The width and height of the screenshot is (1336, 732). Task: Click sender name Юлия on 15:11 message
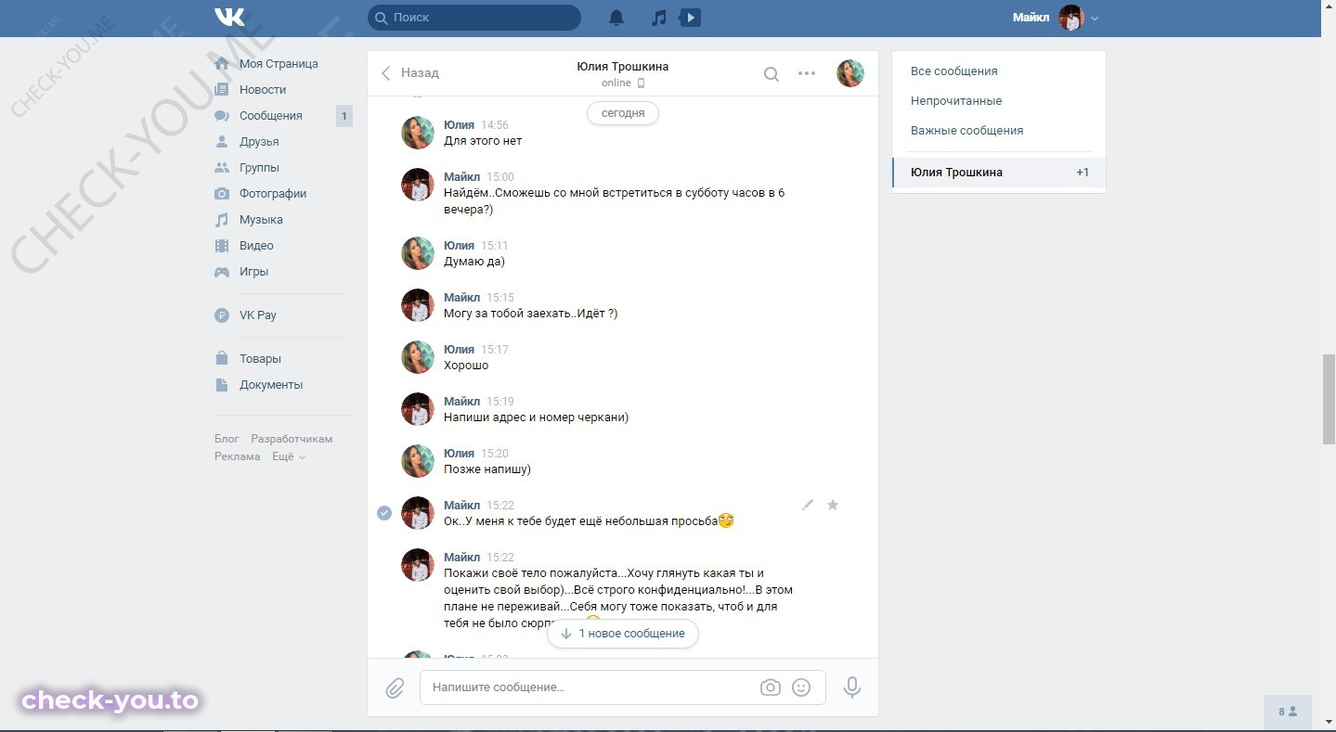coord(459,246)
